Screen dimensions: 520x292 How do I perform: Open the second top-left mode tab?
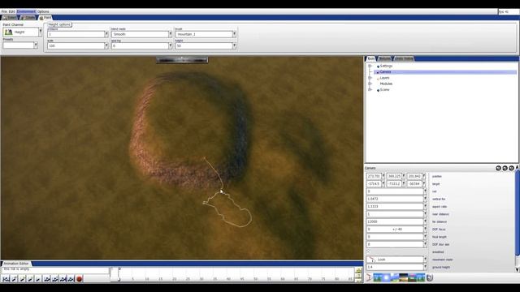(x=28, y=18)
